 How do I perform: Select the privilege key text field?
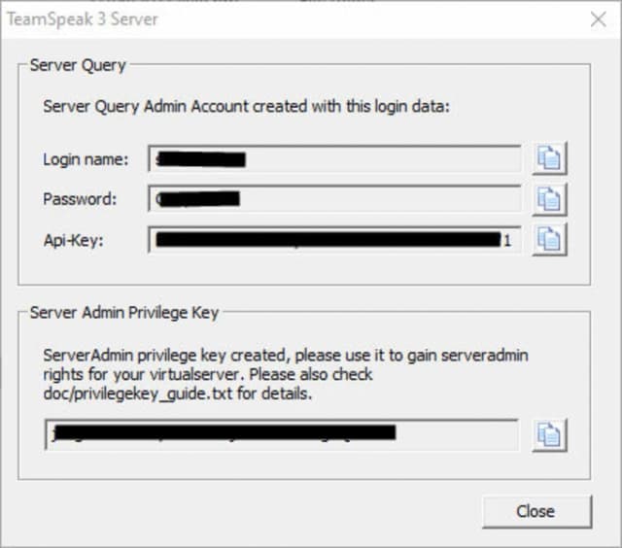tap(281, 434)
